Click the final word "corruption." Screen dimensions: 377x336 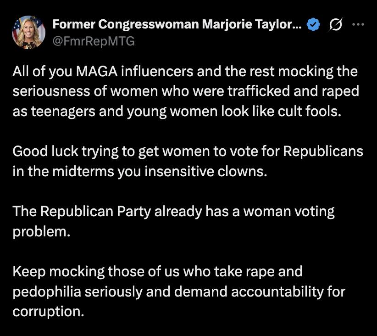click(49, 312)
